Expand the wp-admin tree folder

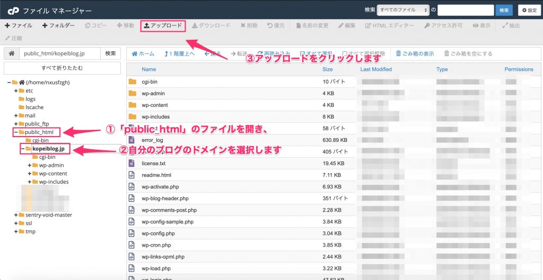pyautogui.click(x=30, y=165)
